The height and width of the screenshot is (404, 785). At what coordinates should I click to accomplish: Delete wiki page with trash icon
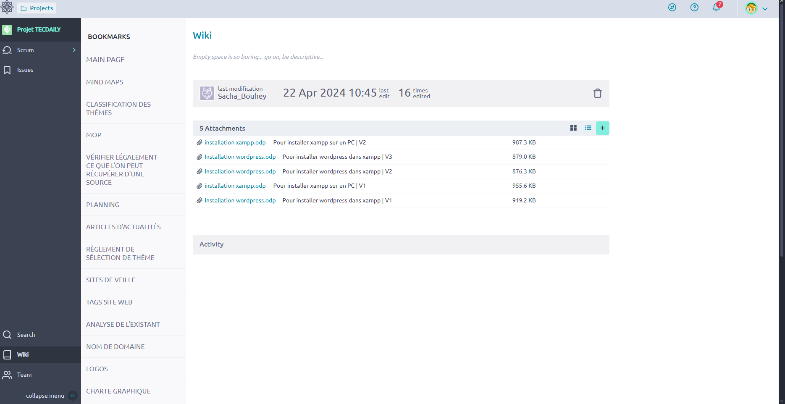coord(597,93)
